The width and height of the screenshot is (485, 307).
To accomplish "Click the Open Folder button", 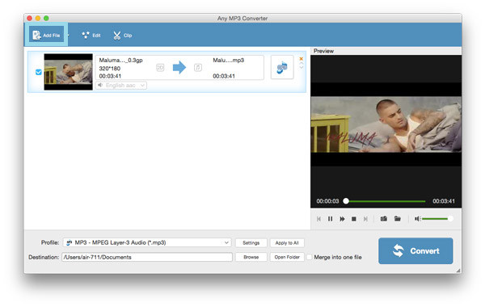I will (287, 257).
